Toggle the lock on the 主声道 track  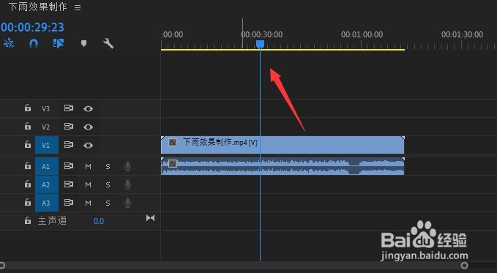(x=28, y=220)
